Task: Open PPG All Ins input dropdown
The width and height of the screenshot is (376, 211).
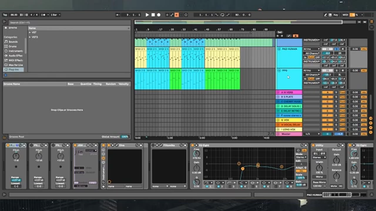Action: 311,70
